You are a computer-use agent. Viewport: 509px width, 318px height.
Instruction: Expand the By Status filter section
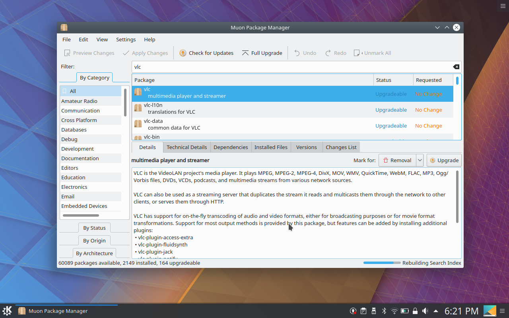[x=95, y=228]
